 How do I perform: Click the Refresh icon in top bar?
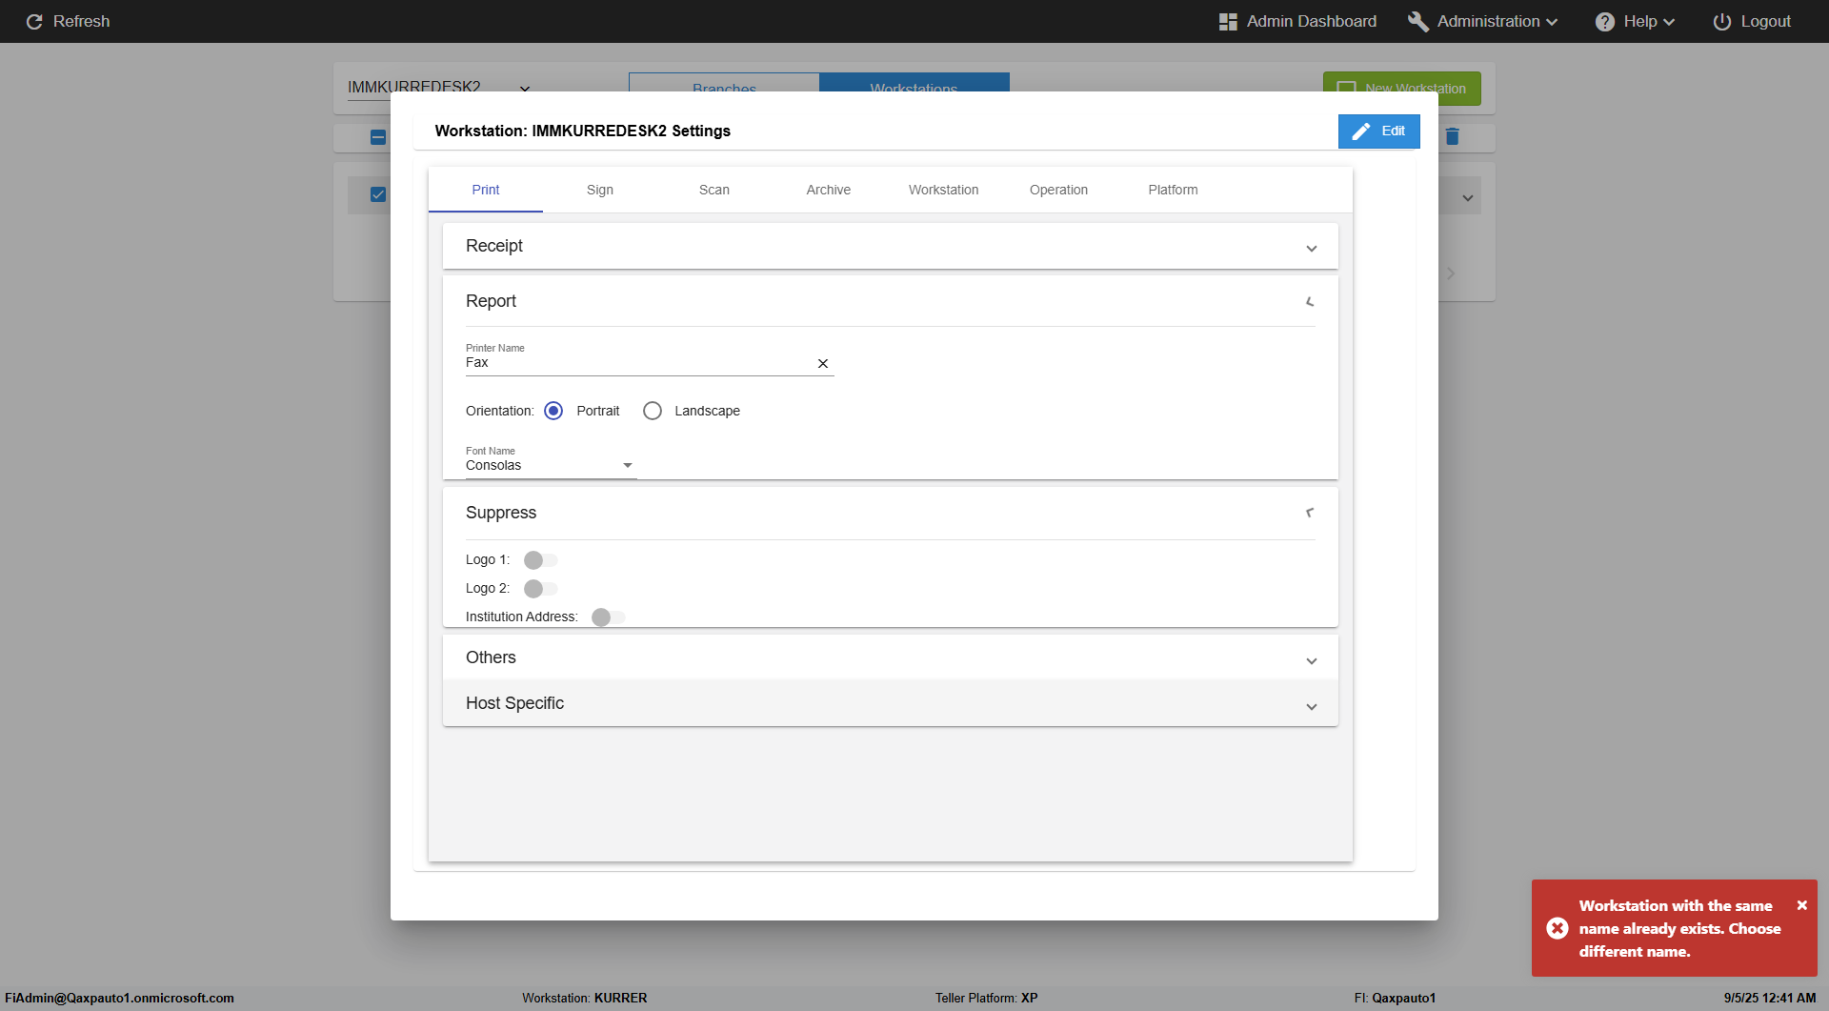click(x=34, y=21)
